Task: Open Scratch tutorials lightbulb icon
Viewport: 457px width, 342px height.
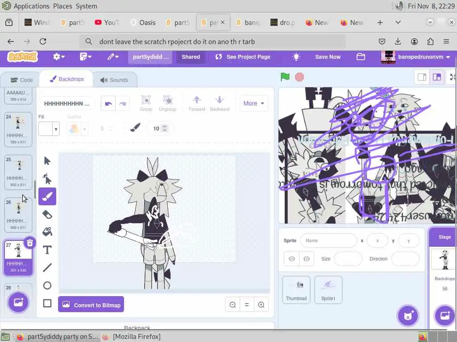Action: tap(296, 57)
